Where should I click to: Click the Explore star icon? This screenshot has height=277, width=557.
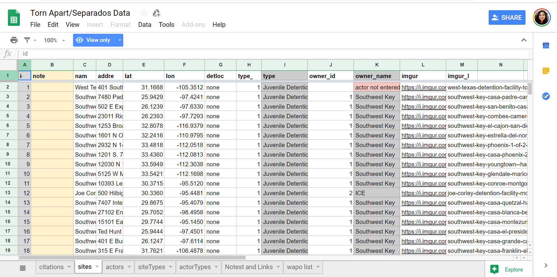click(494, 269)
